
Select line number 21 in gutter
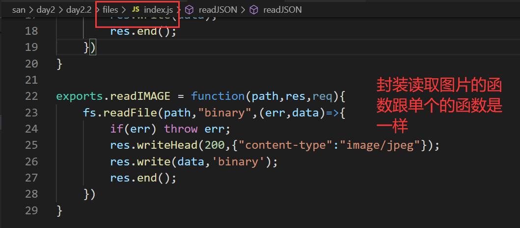(x=31, y=80)
